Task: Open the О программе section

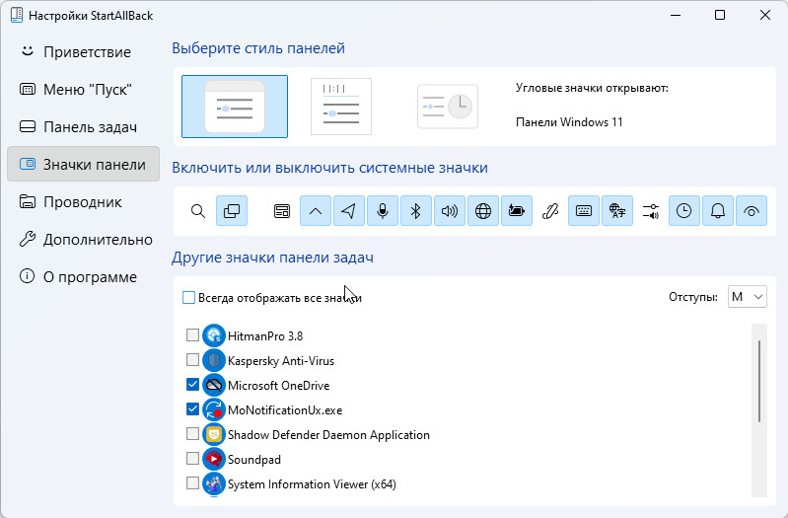Action: (84, 276)
